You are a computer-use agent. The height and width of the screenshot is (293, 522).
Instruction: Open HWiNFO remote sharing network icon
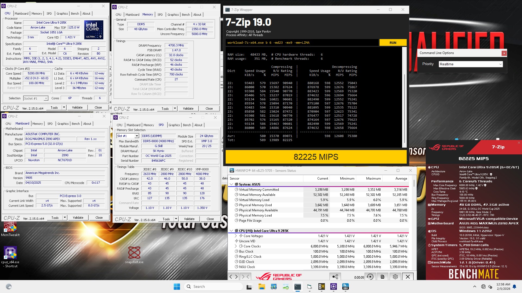tap(335, 277)
